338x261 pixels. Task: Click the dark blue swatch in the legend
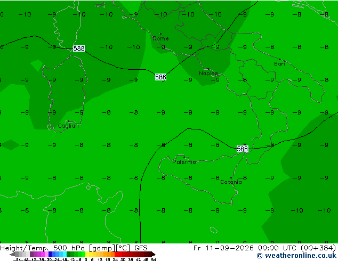50,254
